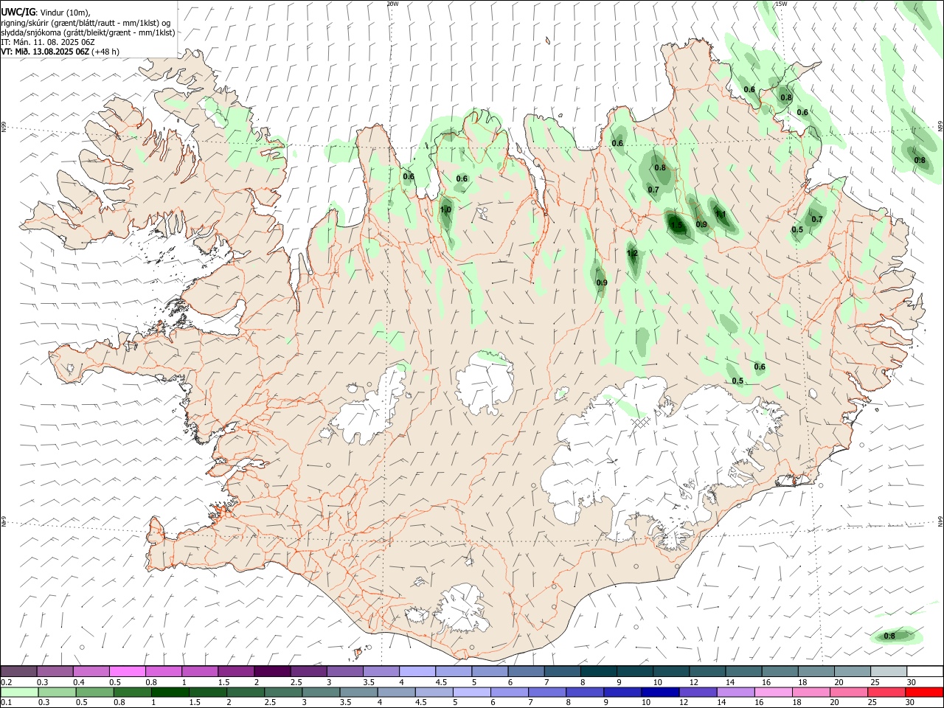Click the '1.5' precipitation value on dark green patch
The image size is (944, 708).
(x=676, y=225)
